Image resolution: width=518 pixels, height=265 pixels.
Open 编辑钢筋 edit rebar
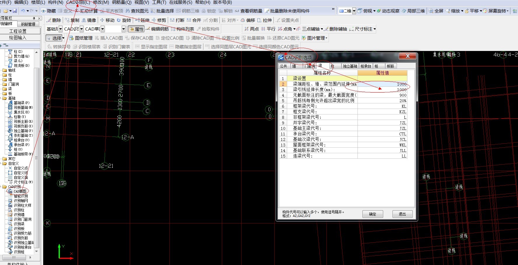(157, 29)
